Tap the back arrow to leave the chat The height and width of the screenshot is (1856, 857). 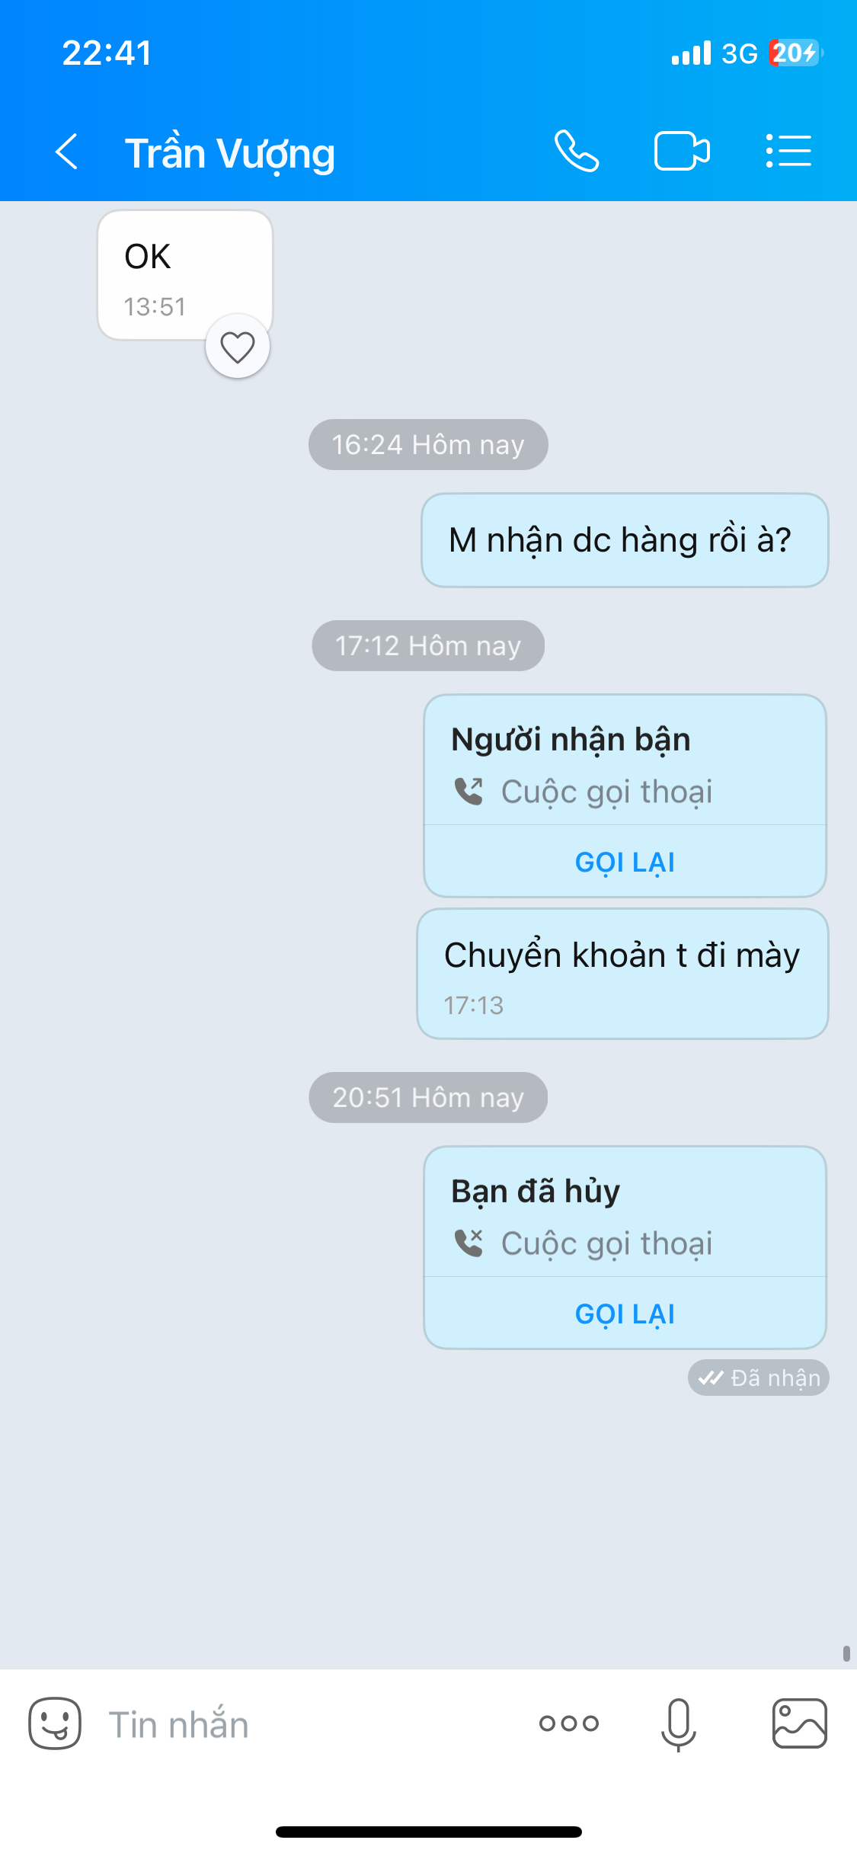[67, 152]
